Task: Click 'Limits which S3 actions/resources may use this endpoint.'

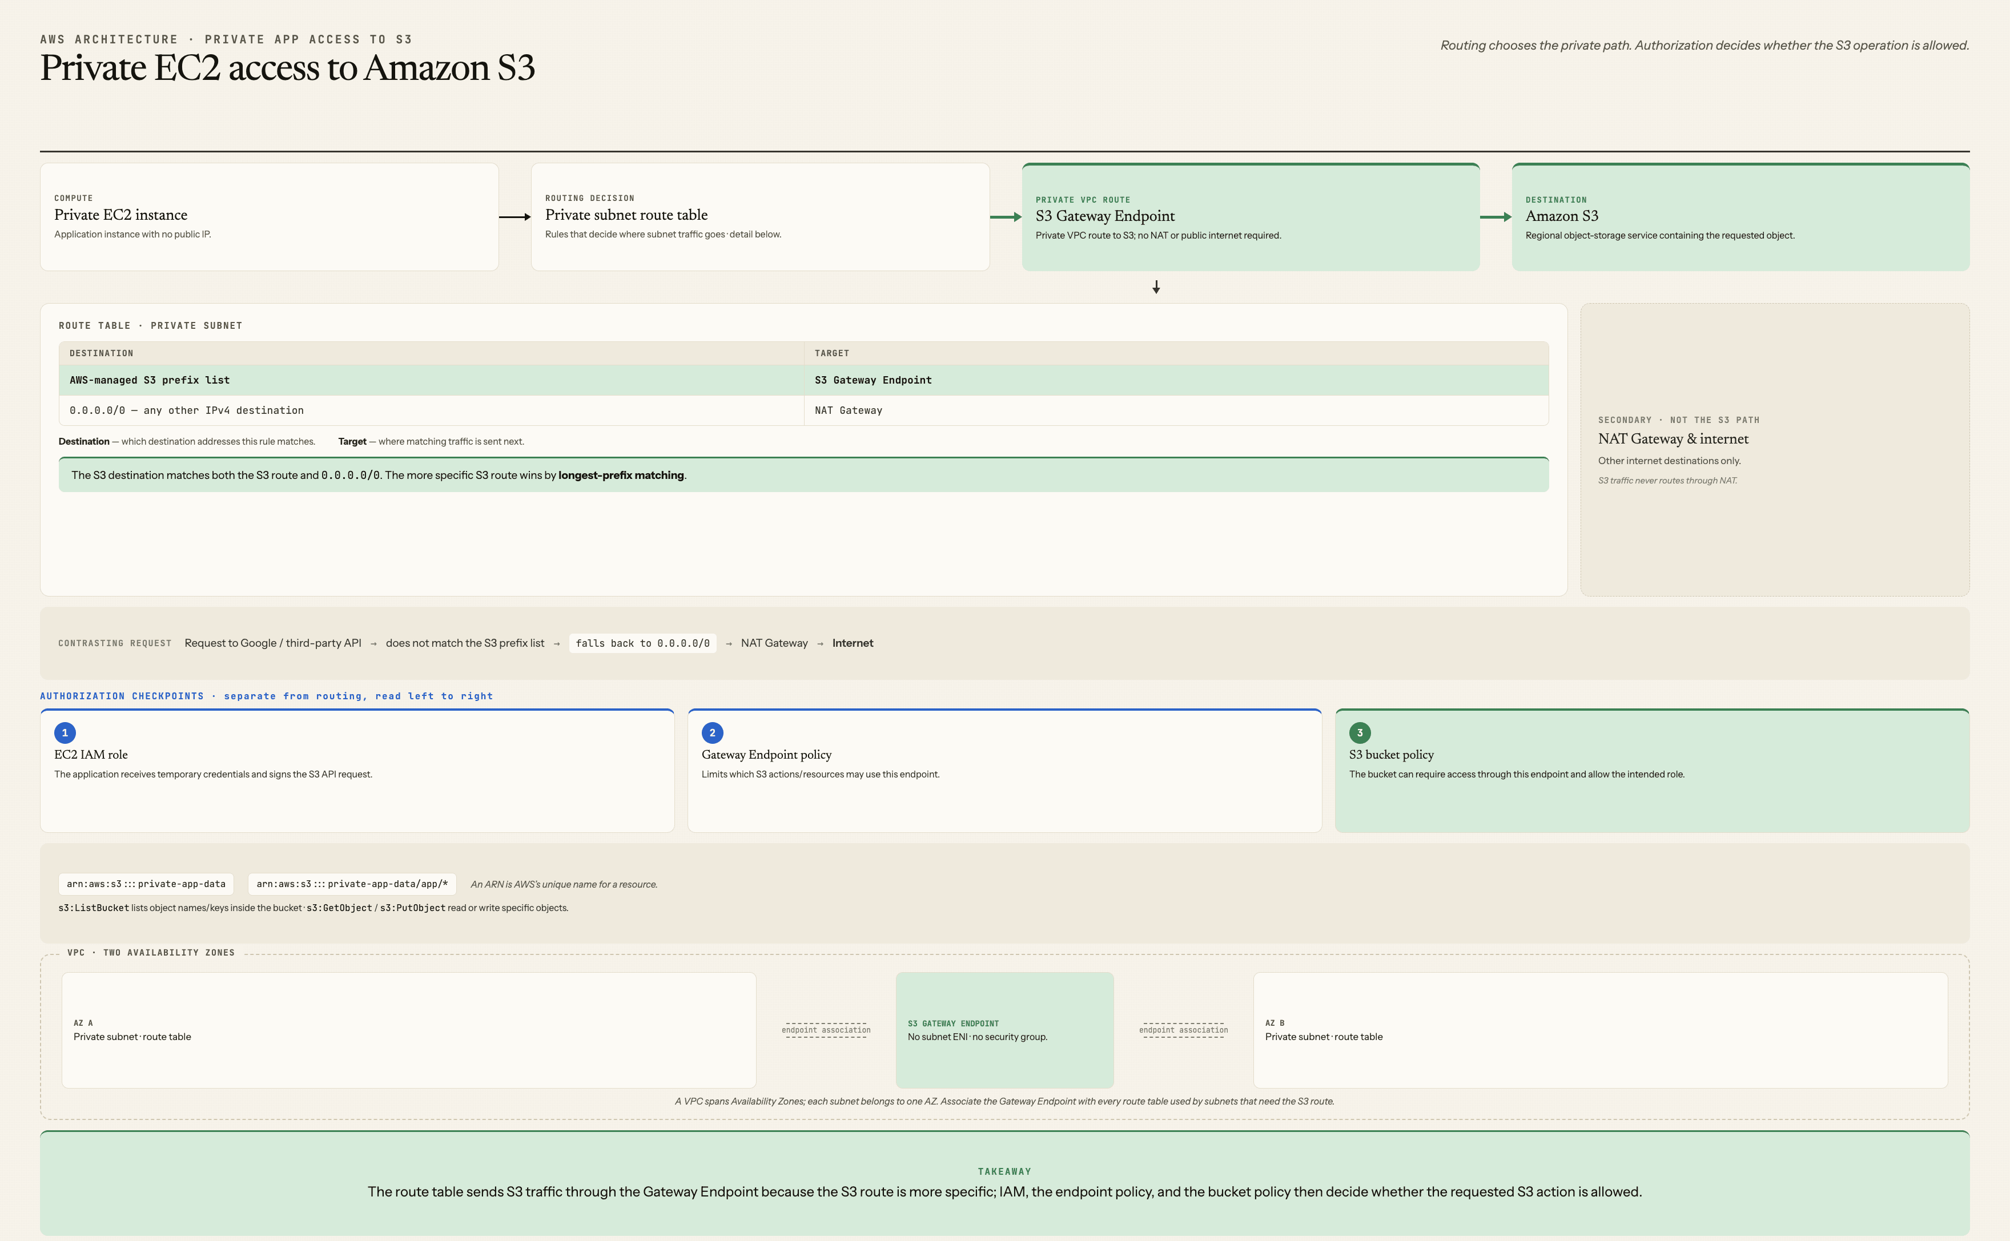Action: [820, 775]
